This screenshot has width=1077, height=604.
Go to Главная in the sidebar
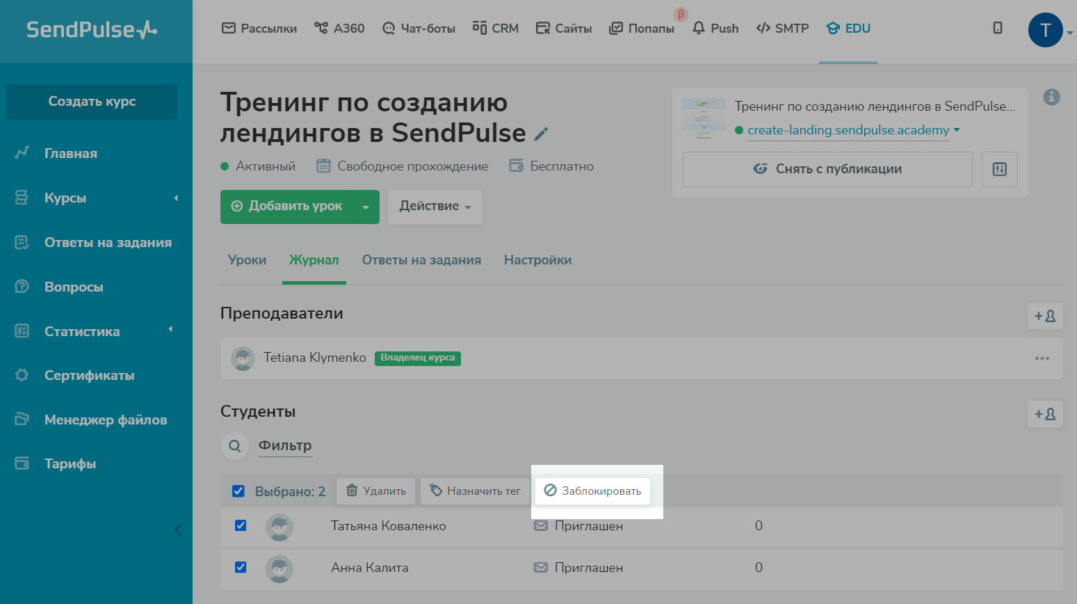pyautogui.click(x=71, y=153)
